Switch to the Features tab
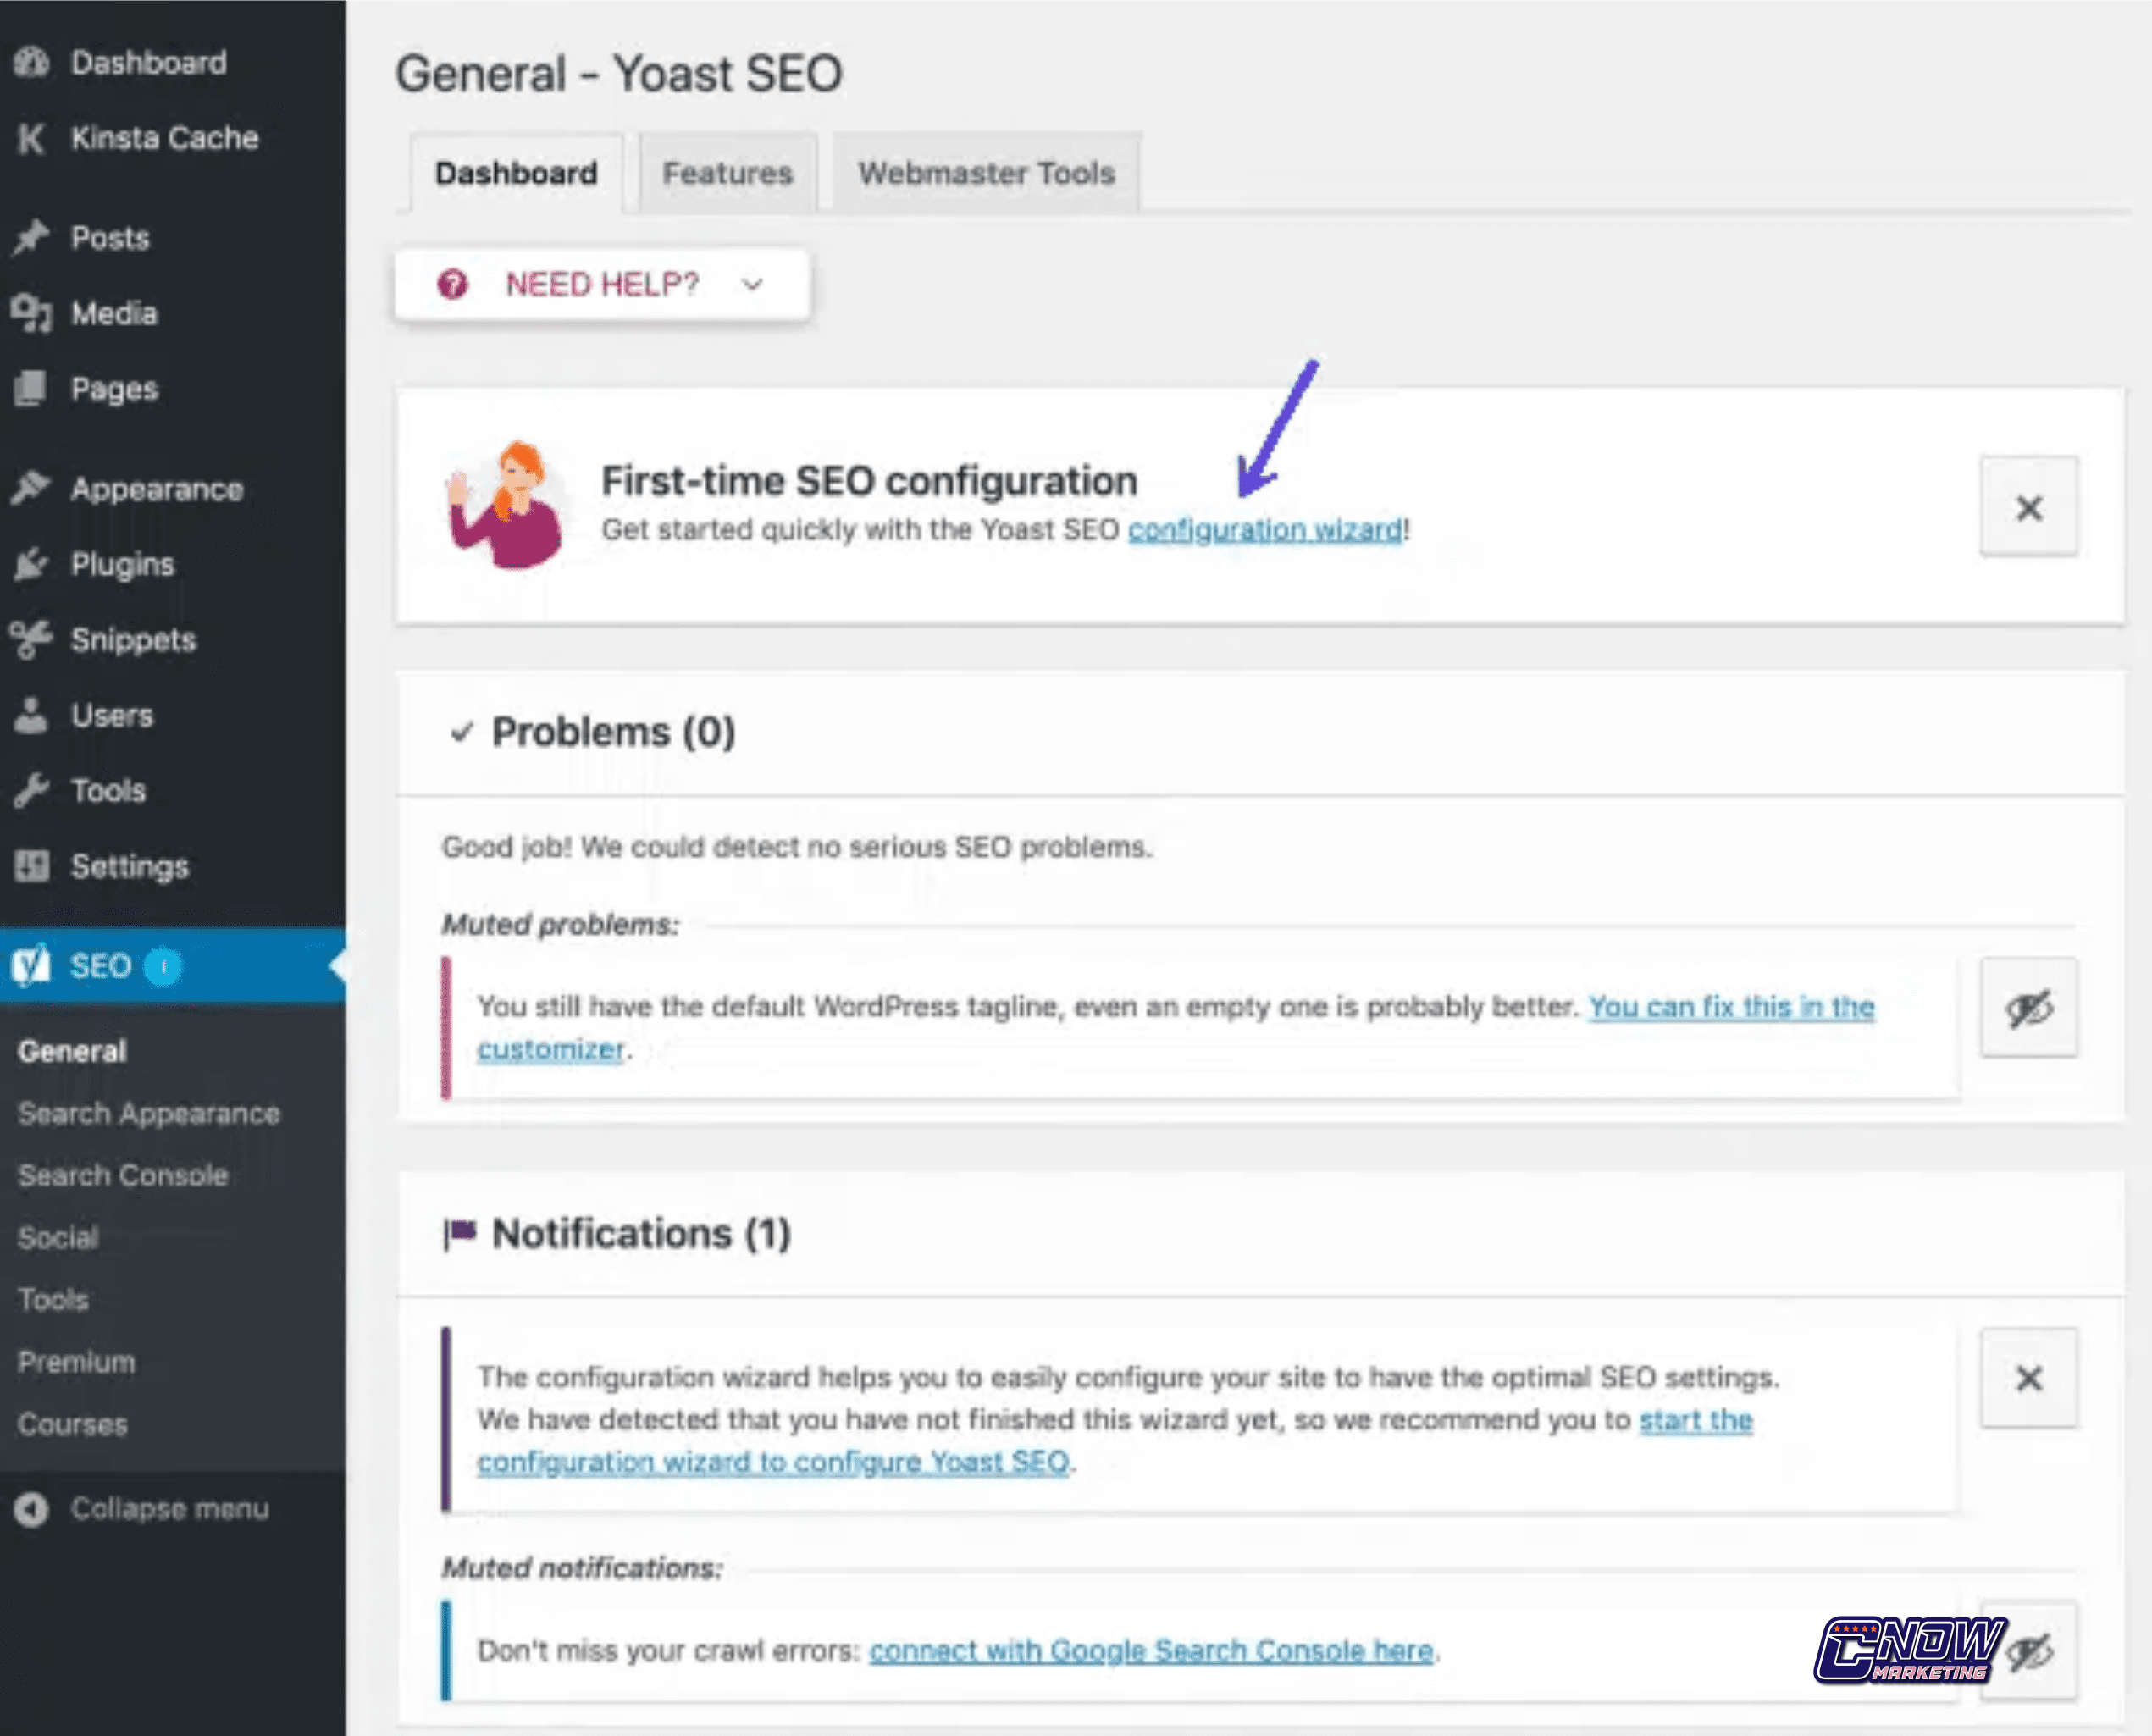The width and height of the screenshot is (2152, 1736). (726, 172)
